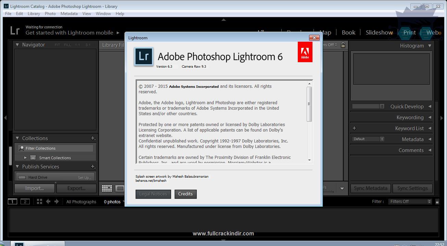Click scroll down arrow in legal text box

[309, 160]
